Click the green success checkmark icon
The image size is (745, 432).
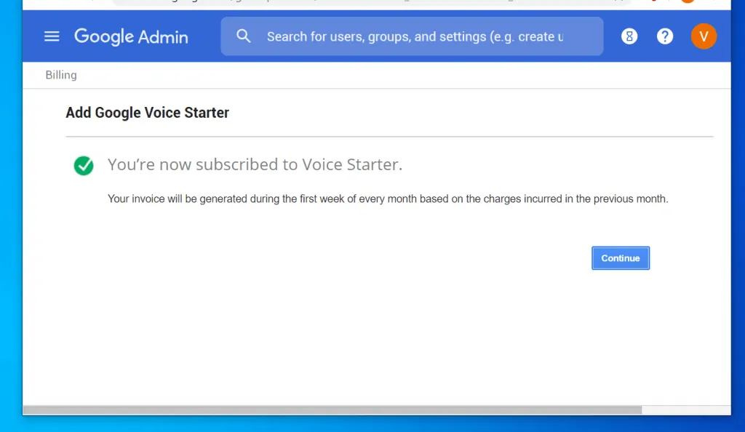pyautogui.click(x=84, y=166)
